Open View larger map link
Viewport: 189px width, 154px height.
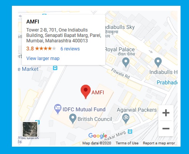point(43,59)
